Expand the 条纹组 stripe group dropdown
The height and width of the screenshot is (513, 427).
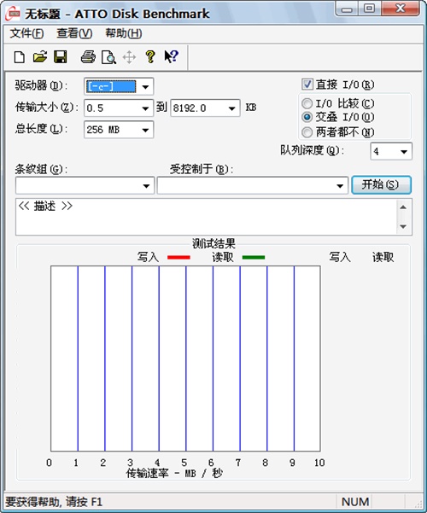[146, 186]
